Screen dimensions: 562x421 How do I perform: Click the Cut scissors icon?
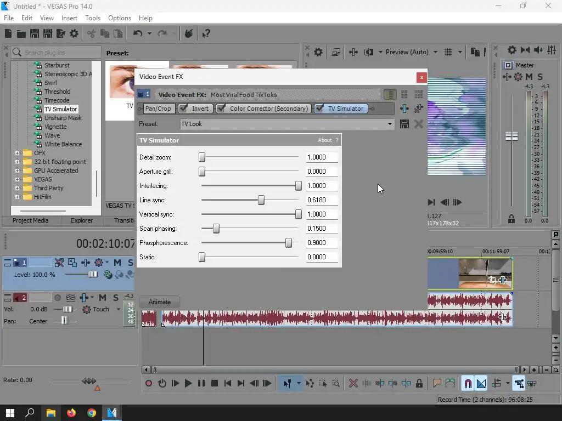point(92,33)
